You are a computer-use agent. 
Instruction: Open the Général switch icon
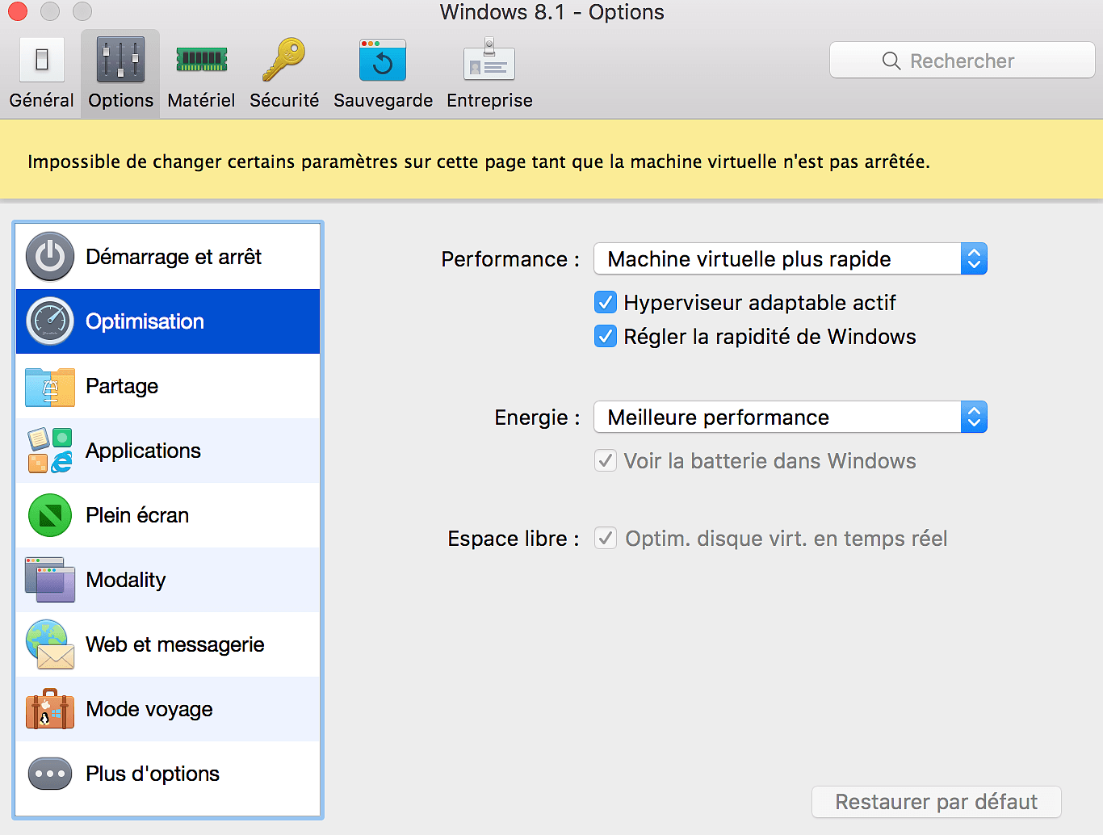(x=42, y=60)
